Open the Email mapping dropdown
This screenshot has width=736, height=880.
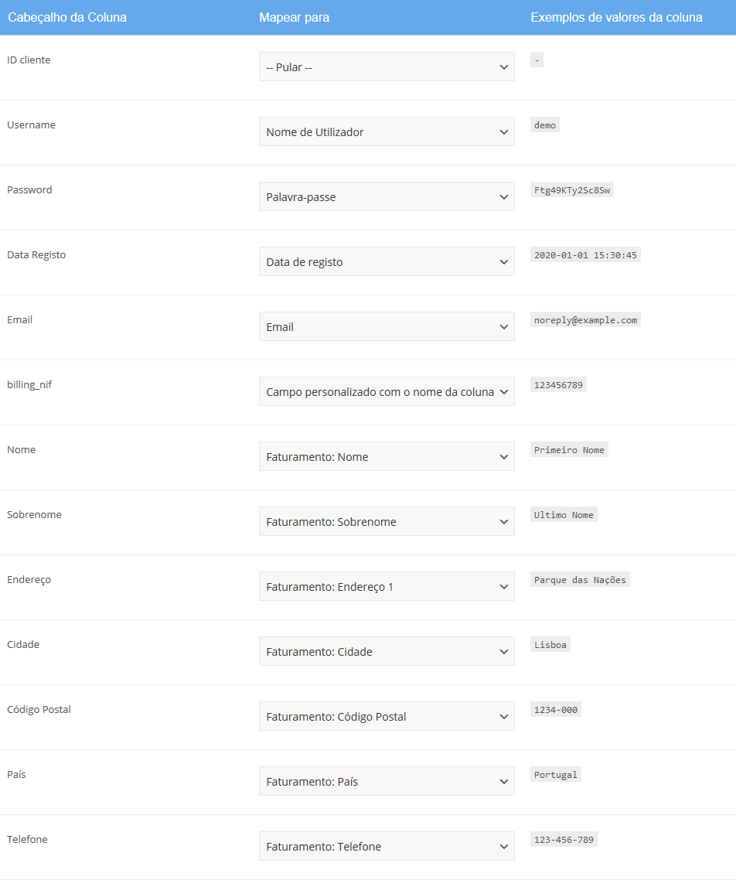[387, 326]
